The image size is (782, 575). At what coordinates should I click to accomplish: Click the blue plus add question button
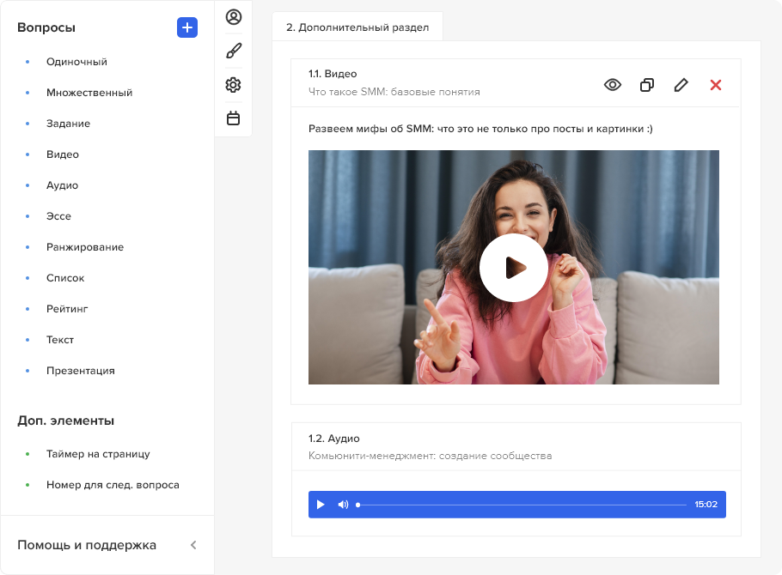pyautogui.click(x=187, y=27)
